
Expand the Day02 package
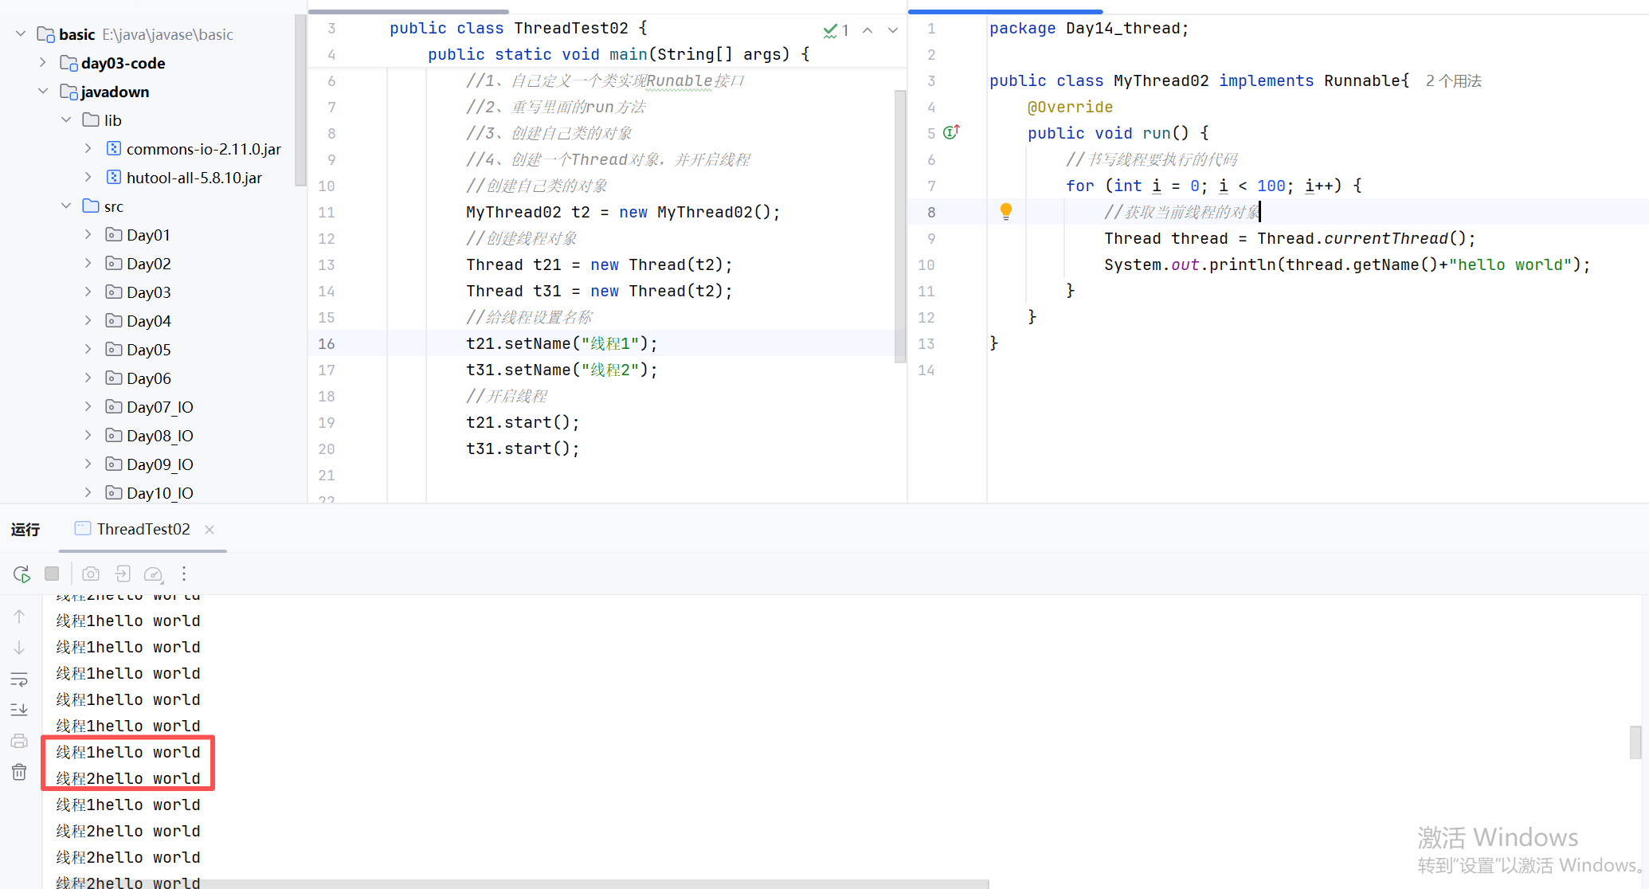coord(88,263)
